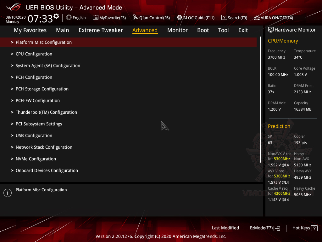Click the info icon in the help area
The image size is (322, 242).
pyautogui.click(x=7, y=193)
